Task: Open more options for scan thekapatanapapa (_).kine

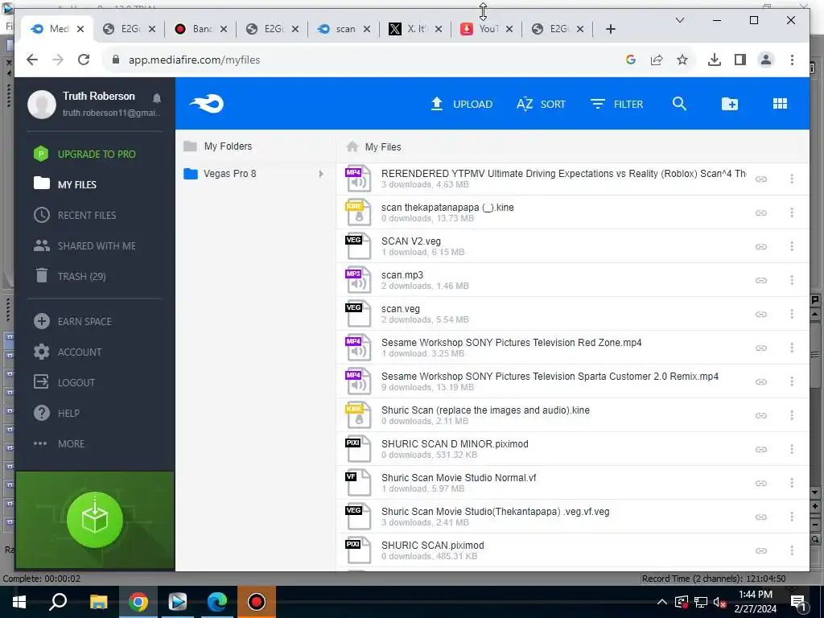Action: [792, 212]
